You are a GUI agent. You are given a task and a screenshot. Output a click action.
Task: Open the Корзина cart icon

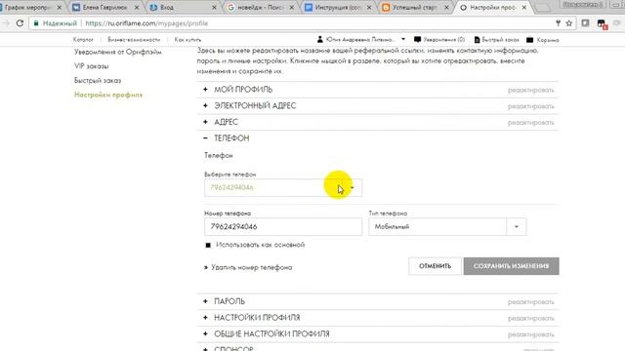click(x=529, y=40)
